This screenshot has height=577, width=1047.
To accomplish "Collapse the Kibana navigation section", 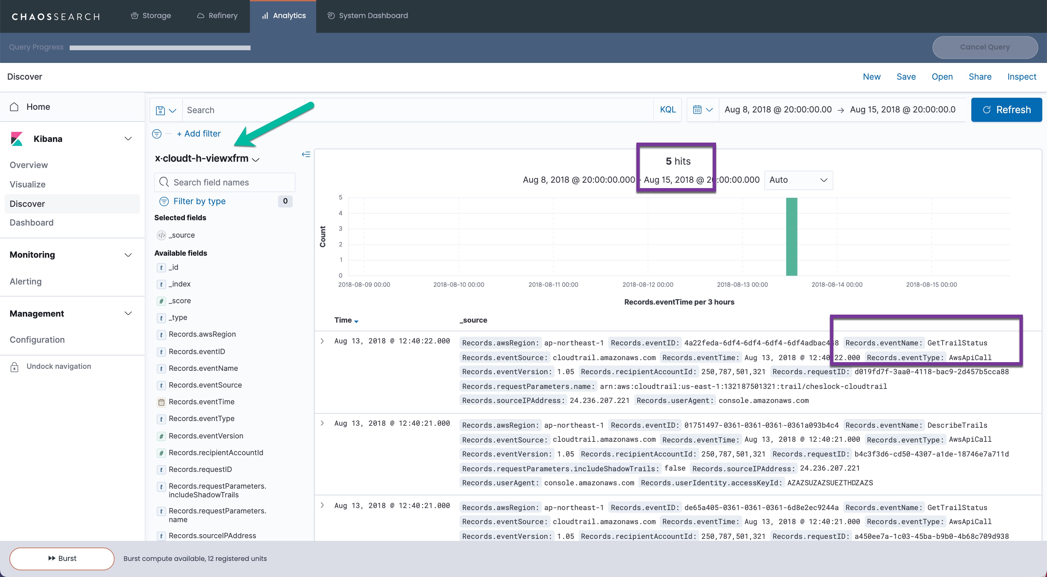I will 128,139.
